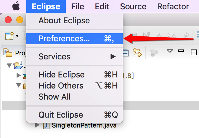Screen dimensions: 199x138
Task: Open the View Menu triangle icon
Action: (170, 51)
